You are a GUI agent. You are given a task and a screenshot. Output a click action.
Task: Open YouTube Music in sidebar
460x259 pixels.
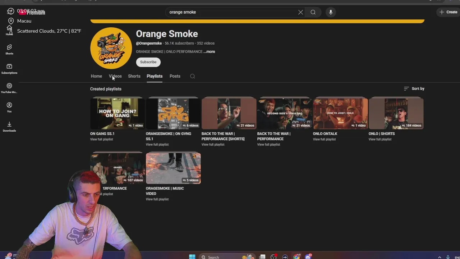click(9, 88)
